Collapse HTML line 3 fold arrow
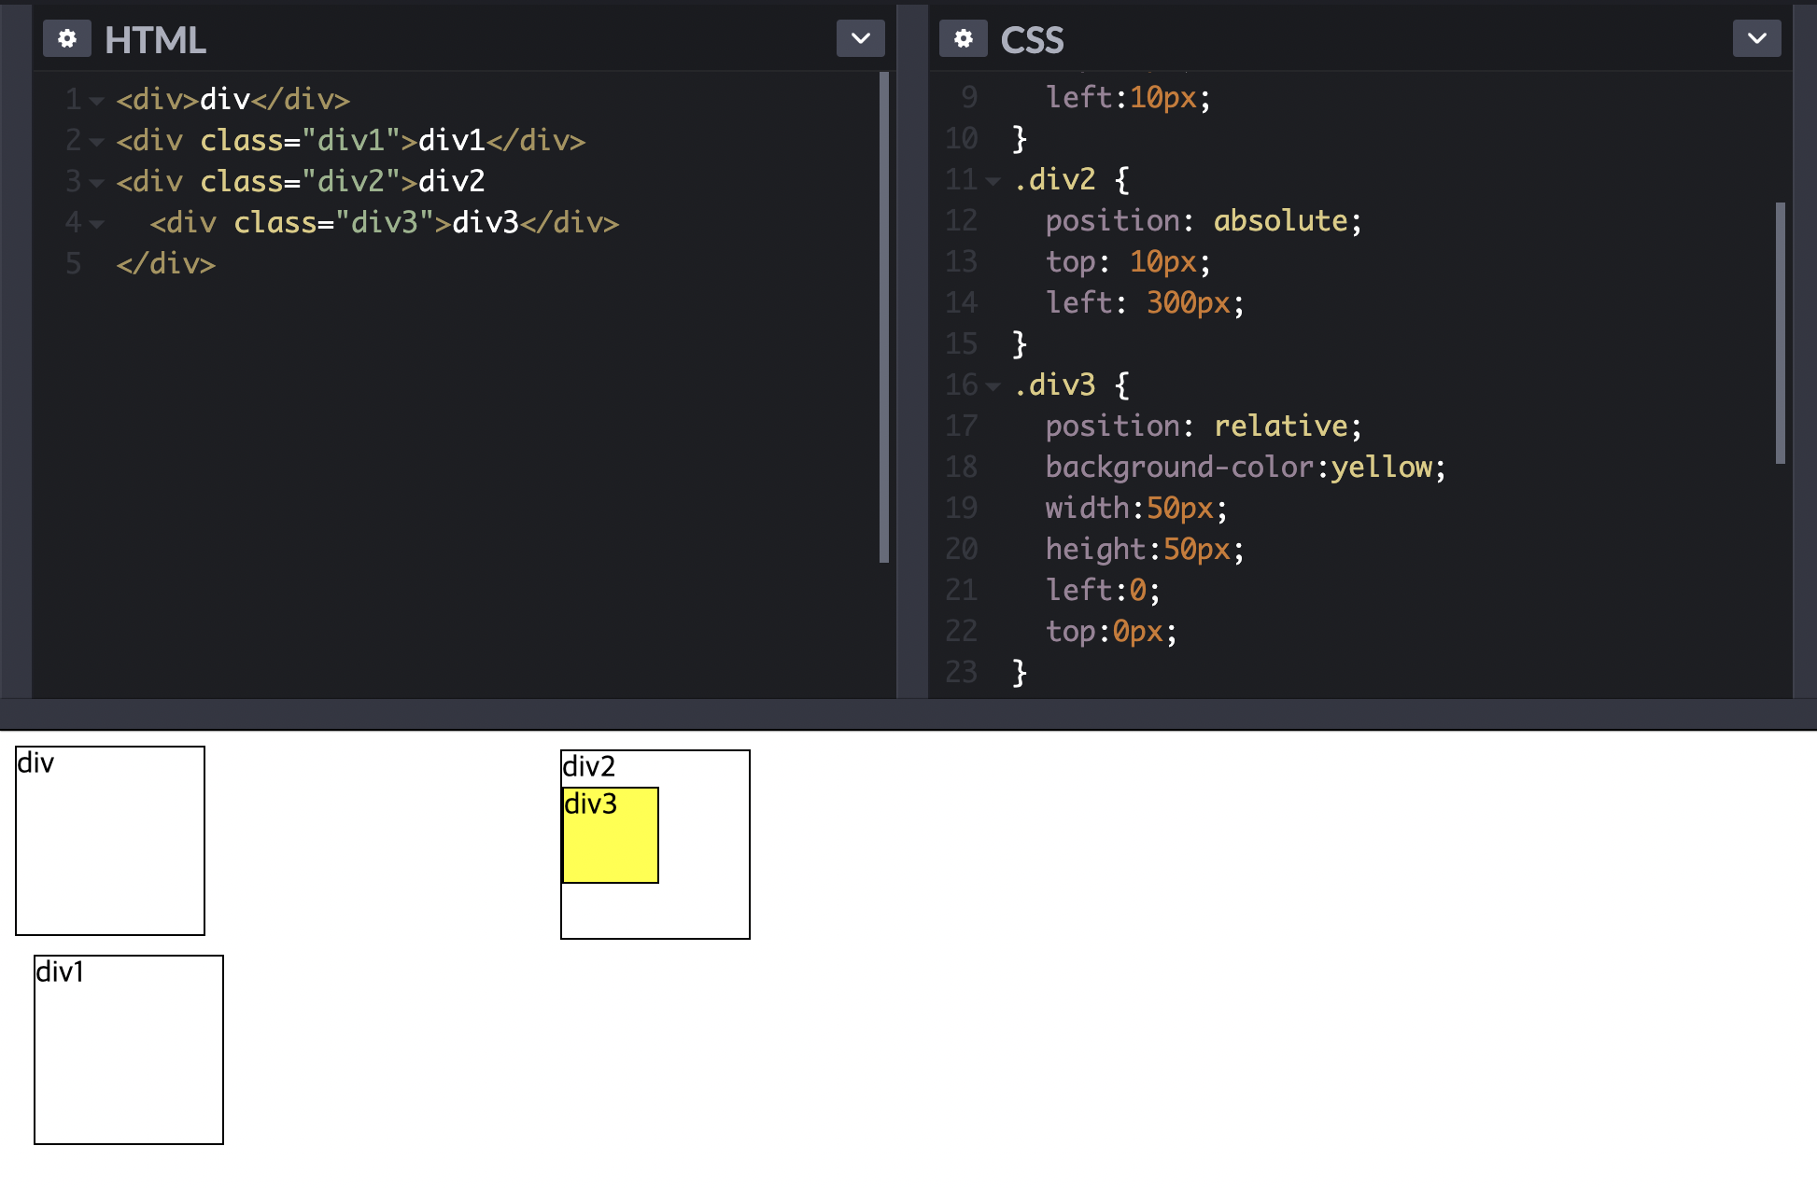1817x1188 pixels. pos(97,183)
